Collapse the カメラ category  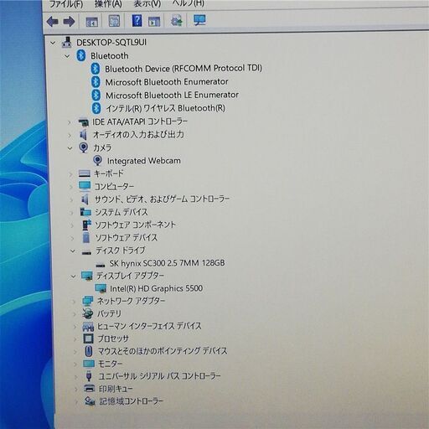[x=70, y=148]
